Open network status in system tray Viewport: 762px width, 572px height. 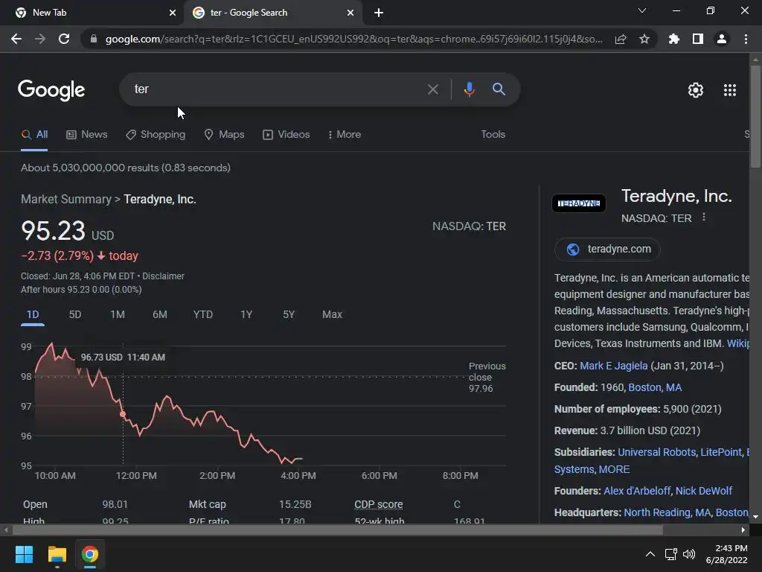coord(671,554)
